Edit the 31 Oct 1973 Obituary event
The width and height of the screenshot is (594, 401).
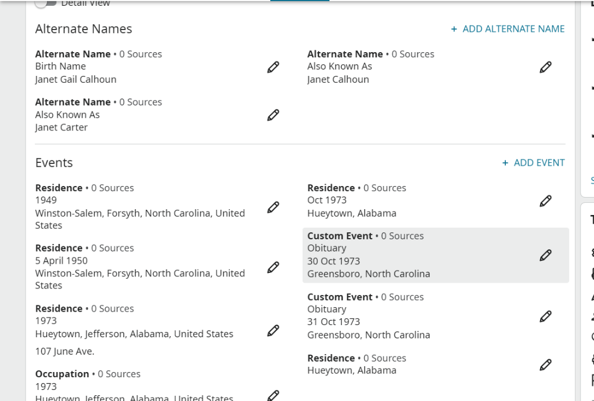click(545, 316)
